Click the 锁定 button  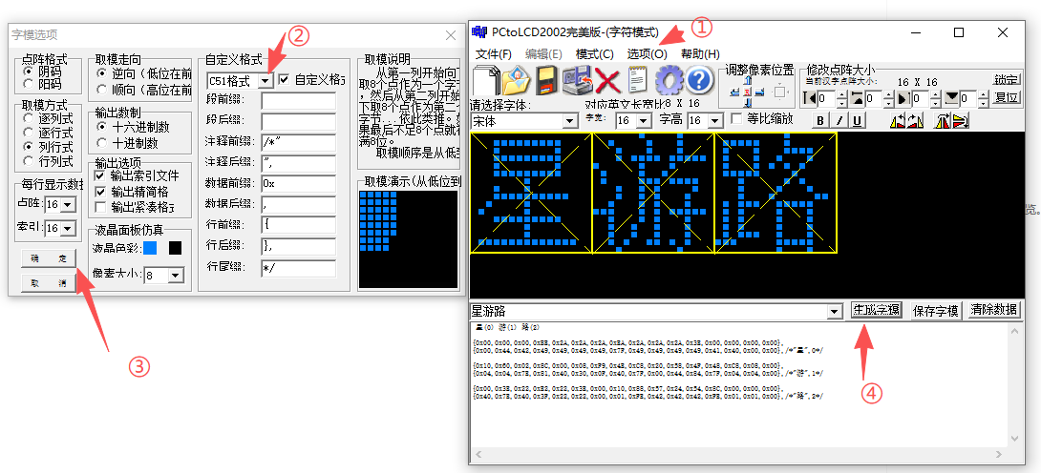[1007, 79]
